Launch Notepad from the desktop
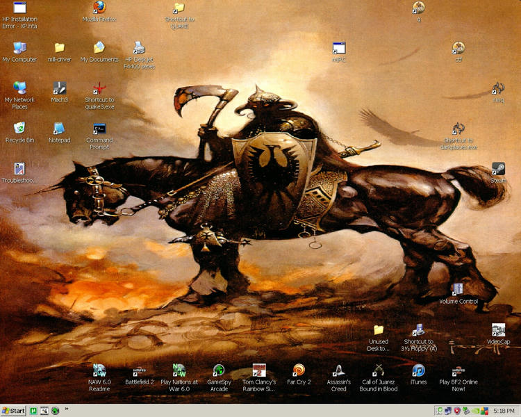 [60, 133]
